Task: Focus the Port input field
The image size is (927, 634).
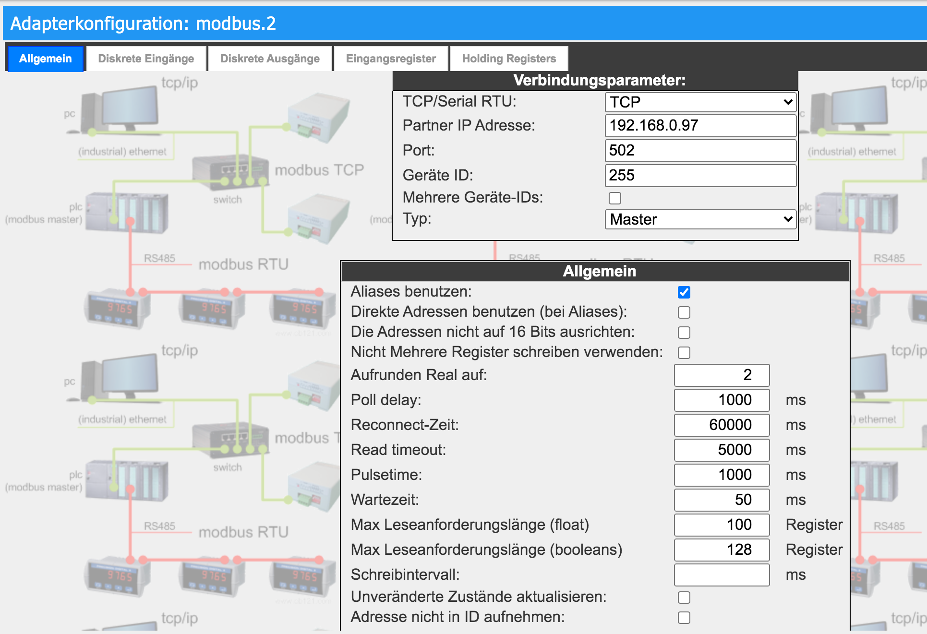Action: click(x=700, y=151)
